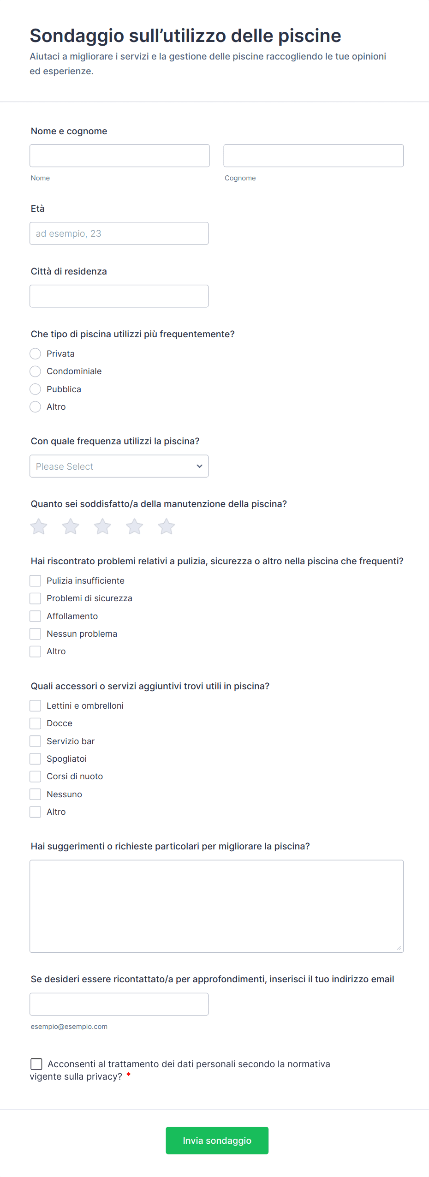Screen dimensions: 429x1177
Task: Pick Pubblica as pool type
Action: (x=36, y=389)
